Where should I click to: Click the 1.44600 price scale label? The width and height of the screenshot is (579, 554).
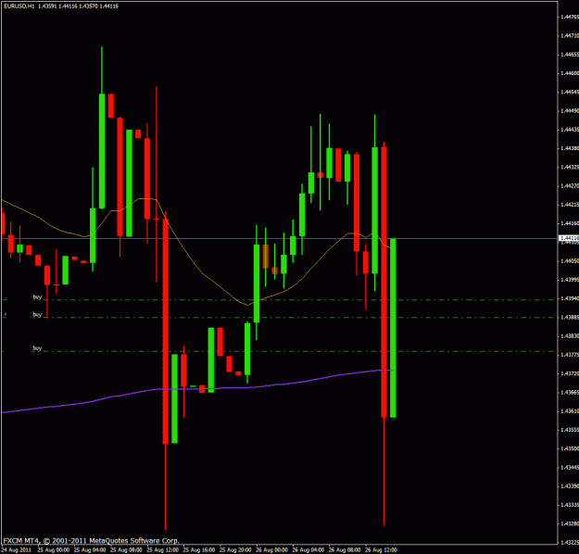pos(570,73)
